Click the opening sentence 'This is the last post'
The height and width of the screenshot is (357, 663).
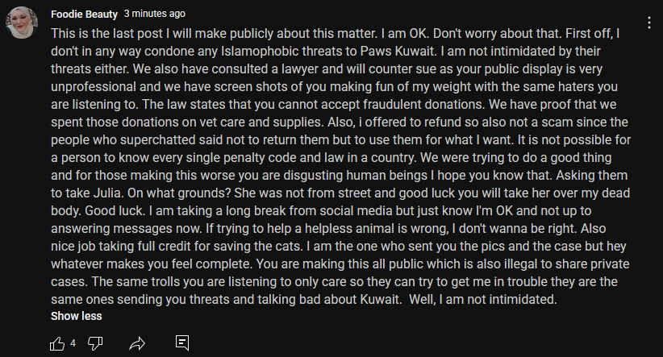tap(107, 33)
